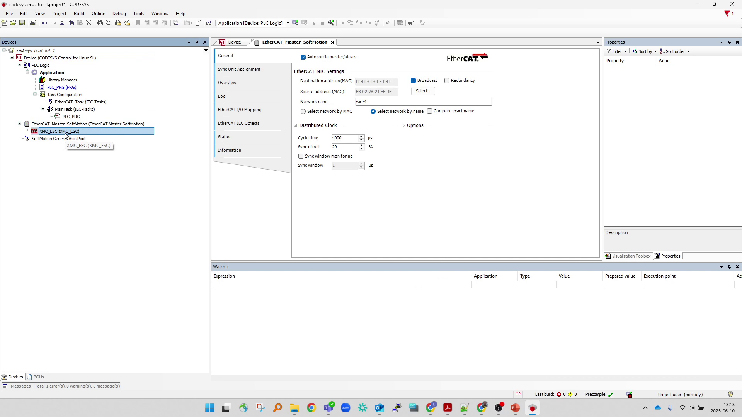Viewport: 742px width, 417px height.
Task: Start the application with the Run icon
Action: [315, 23]
